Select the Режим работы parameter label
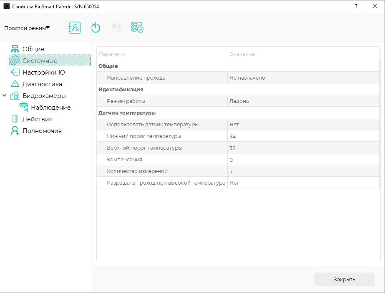This screenshot has width=385, height=293. 126,101
